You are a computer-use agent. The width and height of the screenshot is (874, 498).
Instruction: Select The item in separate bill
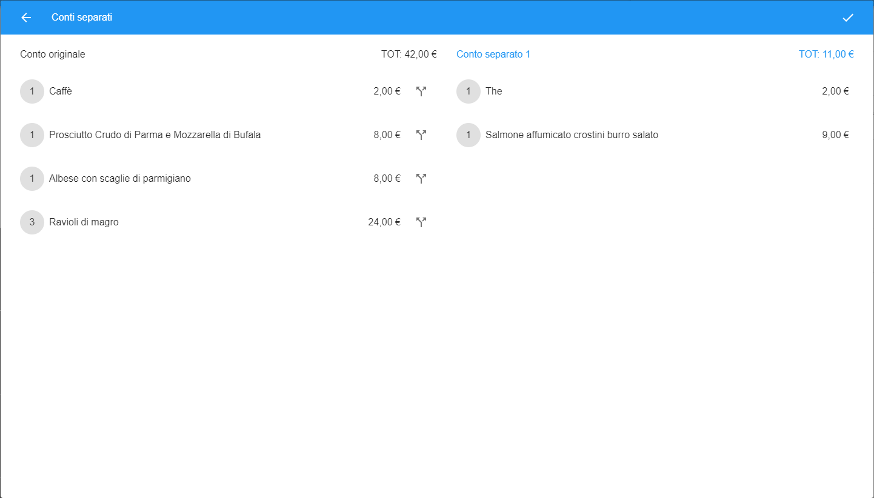coord(655,91)
